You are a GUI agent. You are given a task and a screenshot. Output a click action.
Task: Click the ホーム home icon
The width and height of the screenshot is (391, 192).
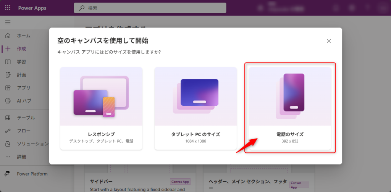click(8, 36)
